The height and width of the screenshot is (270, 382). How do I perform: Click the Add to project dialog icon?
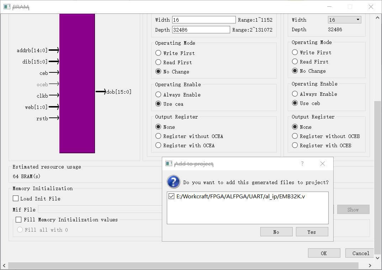click(169, 164)
